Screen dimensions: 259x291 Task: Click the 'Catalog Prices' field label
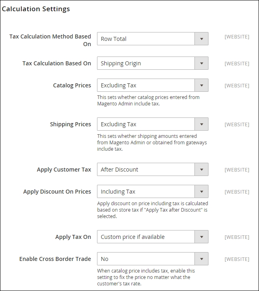[72, 85]
